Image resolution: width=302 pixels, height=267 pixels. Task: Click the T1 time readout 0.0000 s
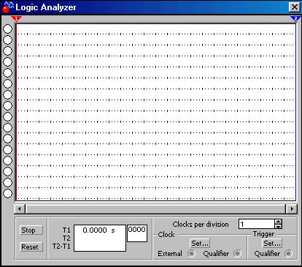(x=98, y=230)
